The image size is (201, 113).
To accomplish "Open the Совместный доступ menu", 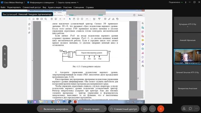I will click(x=32, y=7).
